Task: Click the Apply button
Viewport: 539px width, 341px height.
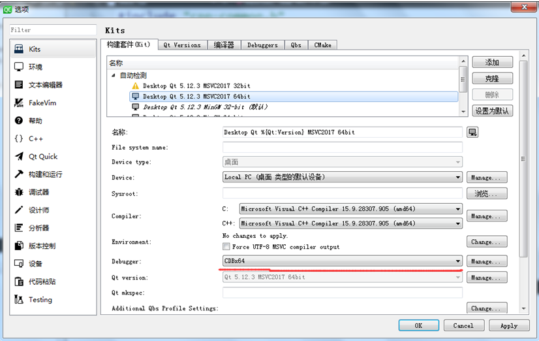Action: [x=509, y=325]
